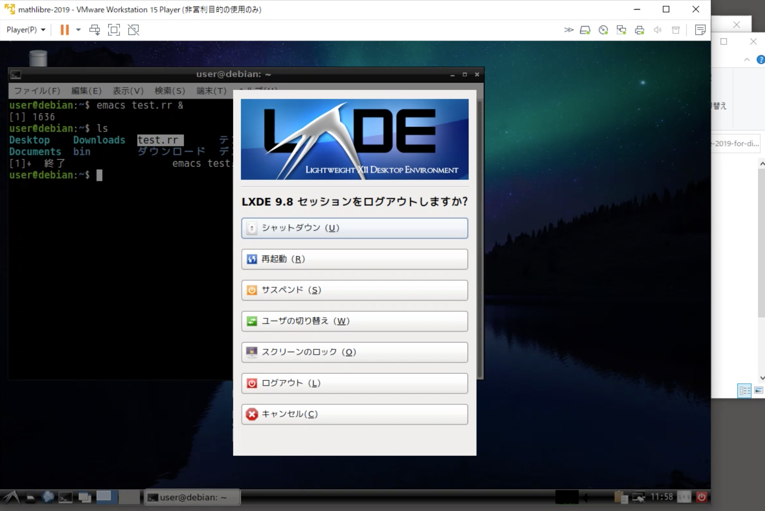Select user@debian task in LXDE taskbar
This screenshot has width=765, height=511.
click(192, 497)
